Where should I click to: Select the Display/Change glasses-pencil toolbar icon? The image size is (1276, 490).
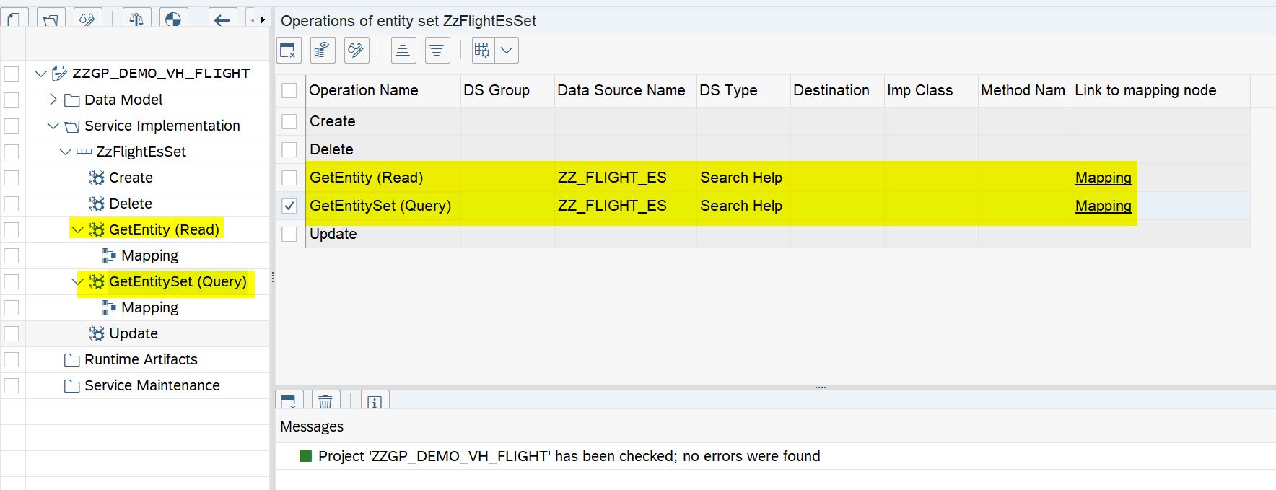pos(88,19)
